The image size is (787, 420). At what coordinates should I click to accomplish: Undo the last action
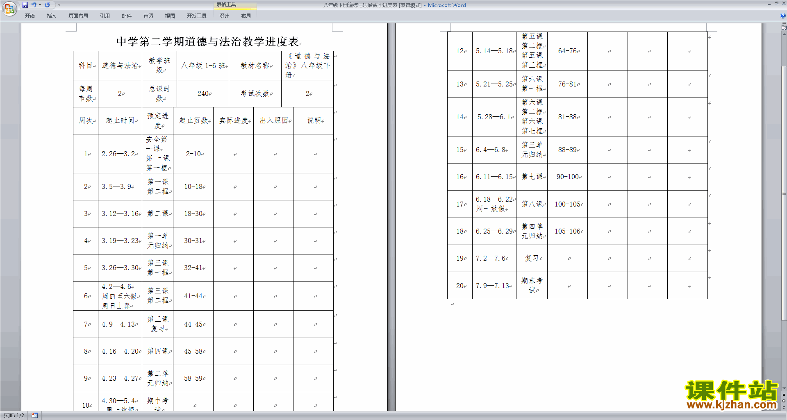click(34, 5)
